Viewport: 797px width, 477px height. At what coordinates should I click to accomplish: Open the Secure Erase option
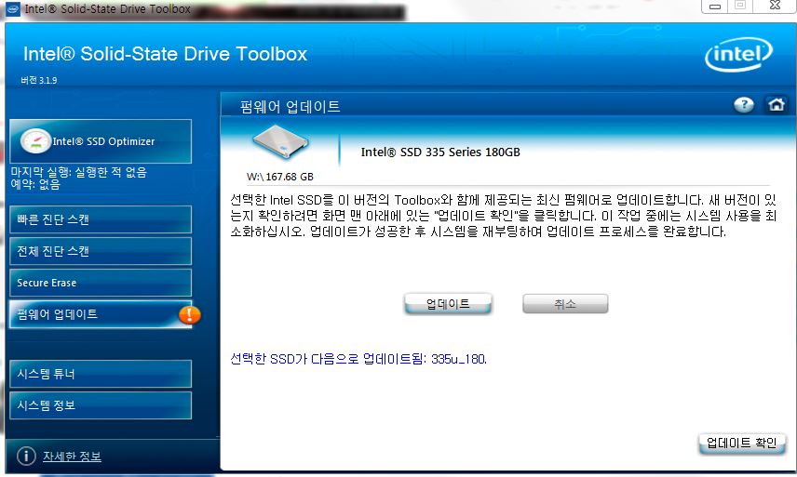(101, 283)
